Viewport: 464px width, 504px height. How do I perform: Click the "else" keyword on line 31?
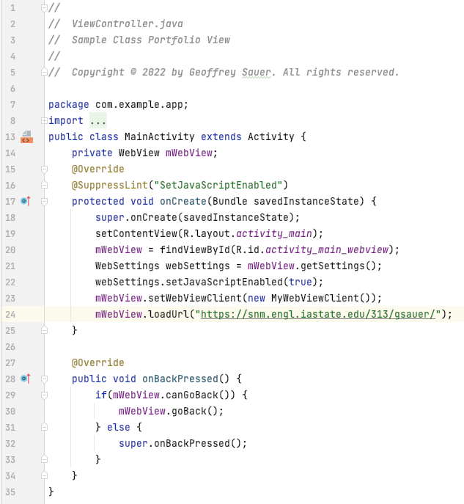click(119, 427)
